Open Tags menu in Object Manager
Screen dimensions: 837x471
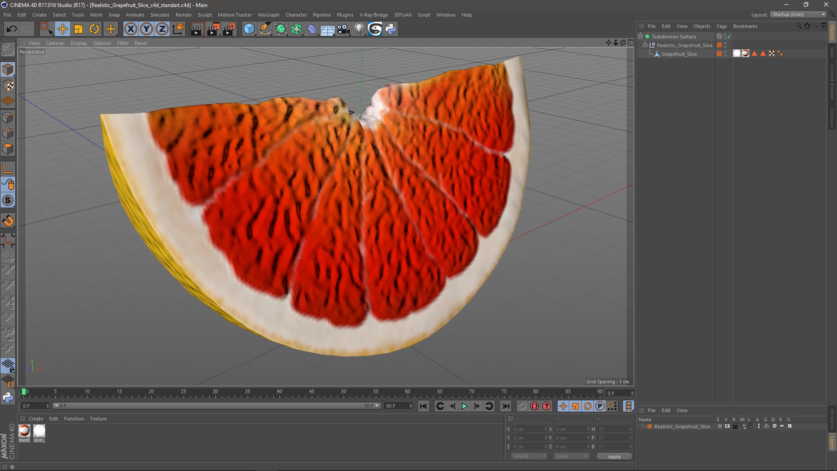[721, 26]
